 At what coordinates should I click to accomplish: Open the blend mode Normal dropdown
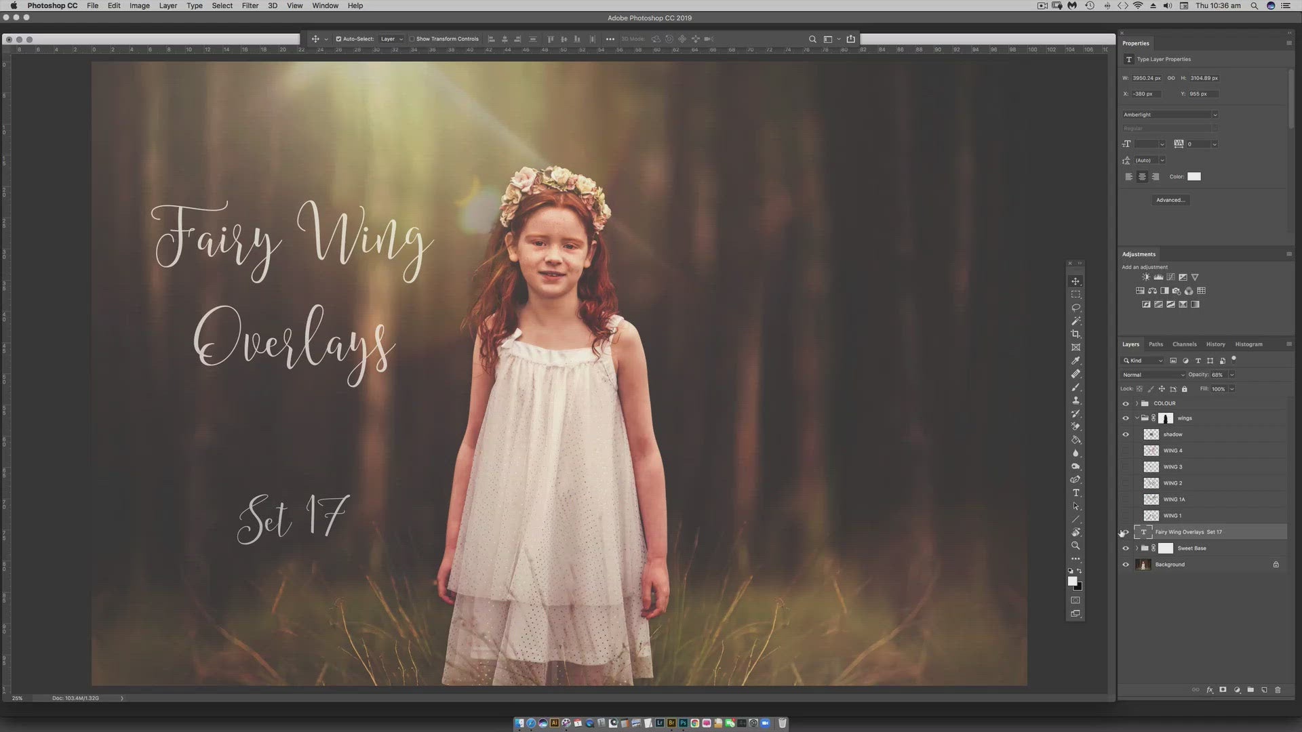click(1153, 375)
